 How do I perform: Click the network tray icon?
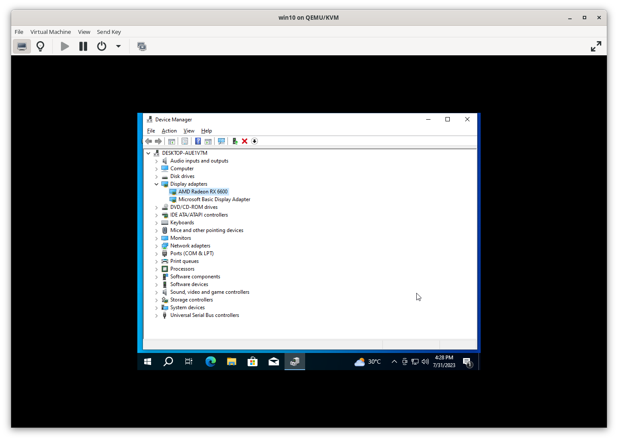pos(415,362)
